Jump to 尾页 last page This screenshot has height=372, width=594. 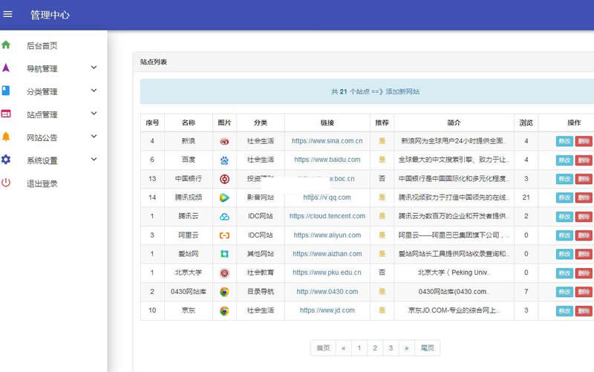pos(427,347)
